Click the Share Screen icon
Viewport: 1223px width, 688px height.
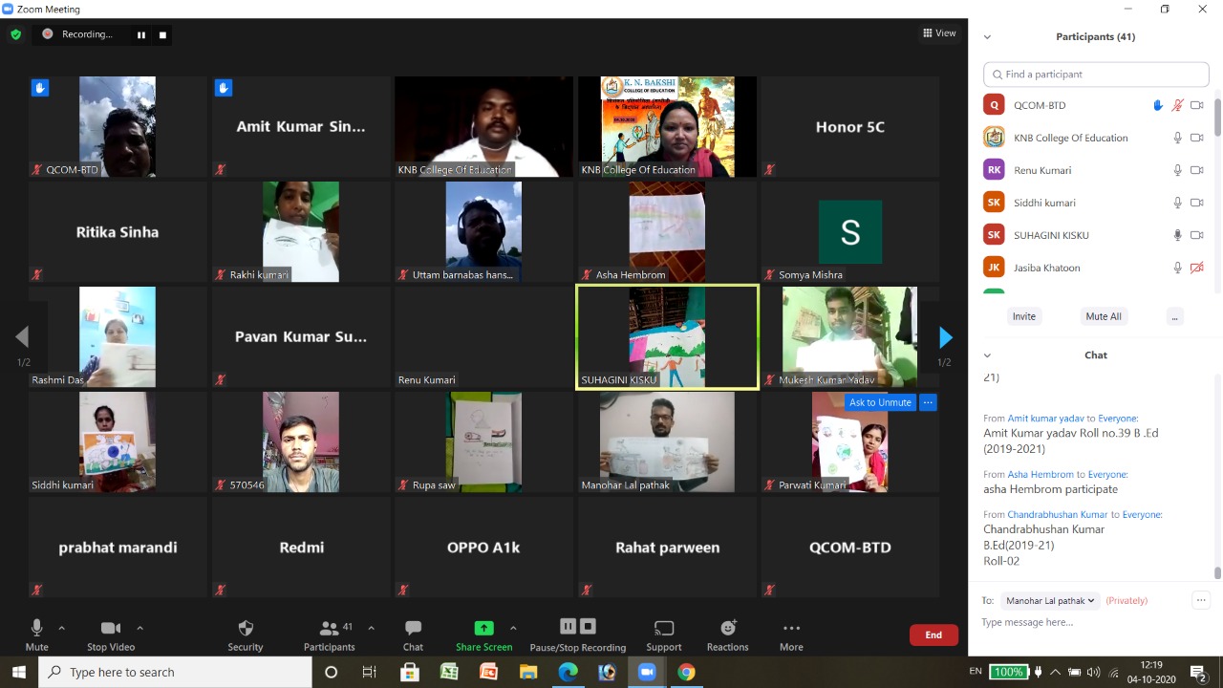tap(483, 628)
